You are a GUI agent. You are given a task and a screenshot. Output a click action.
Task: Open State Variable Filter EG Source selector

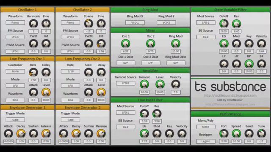pos(206,37)
